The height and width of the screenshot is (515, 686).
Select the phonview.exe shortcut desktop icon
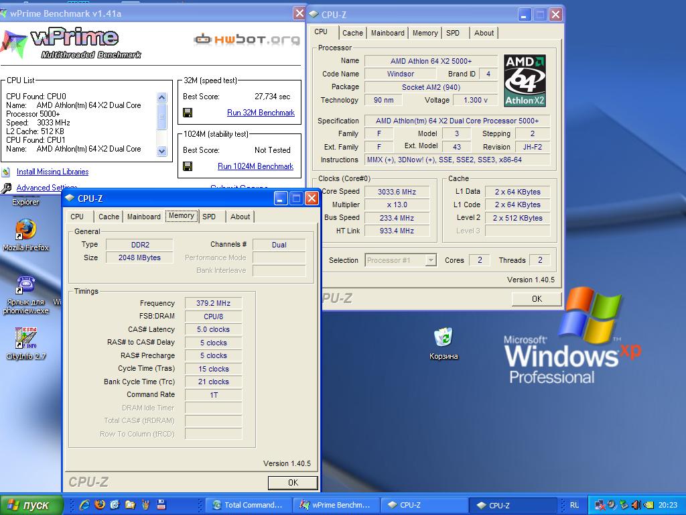click(x=25, y=285)
